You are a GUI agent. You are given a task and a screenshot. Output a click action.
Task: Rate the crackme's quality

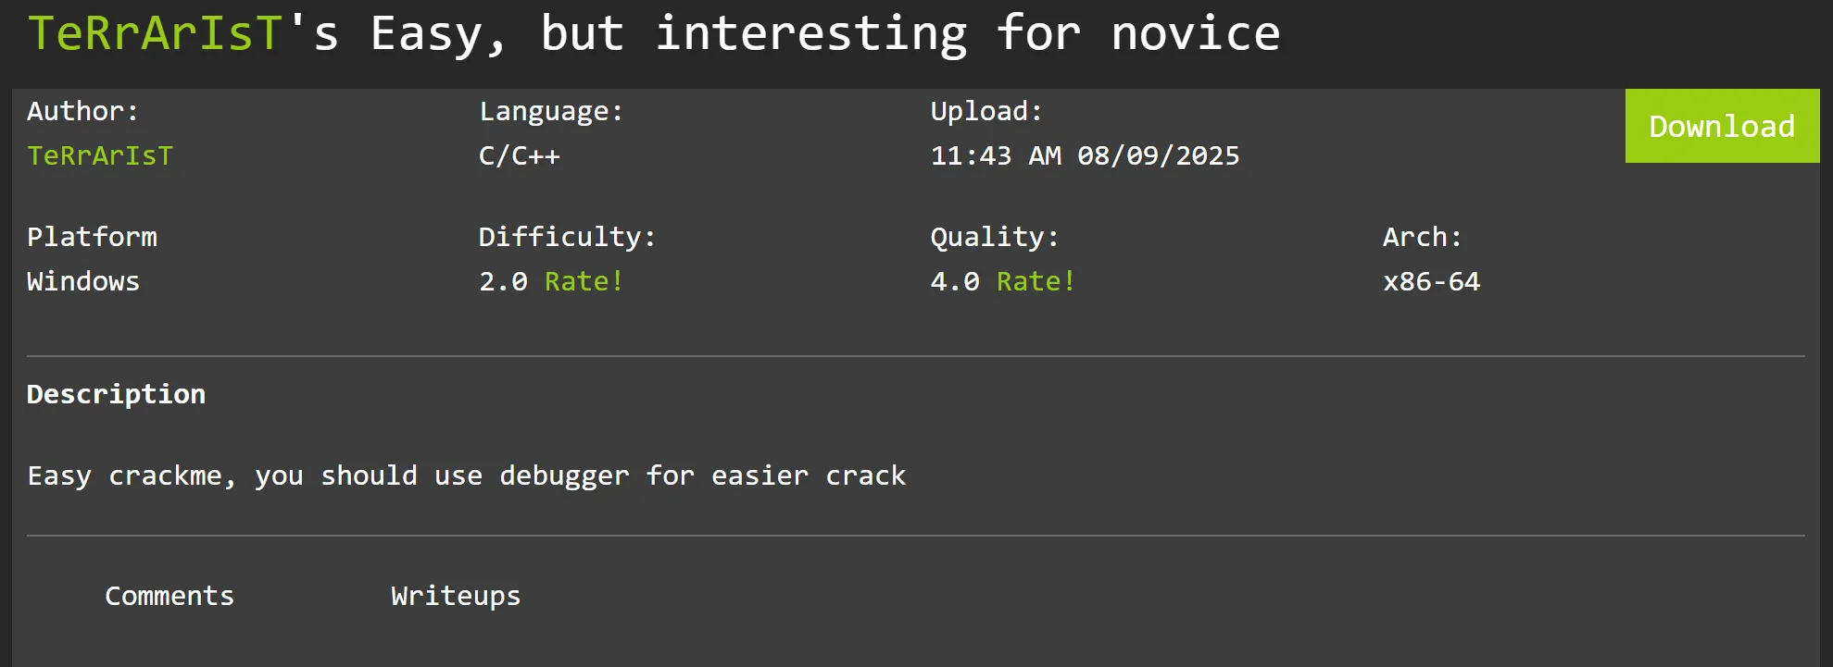[1036, 281]
